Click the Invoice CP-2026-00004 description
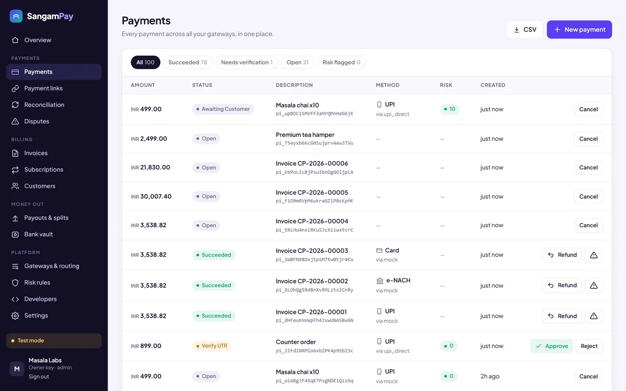The width and height of the screenshot is (626, 391). pos(312,221)
